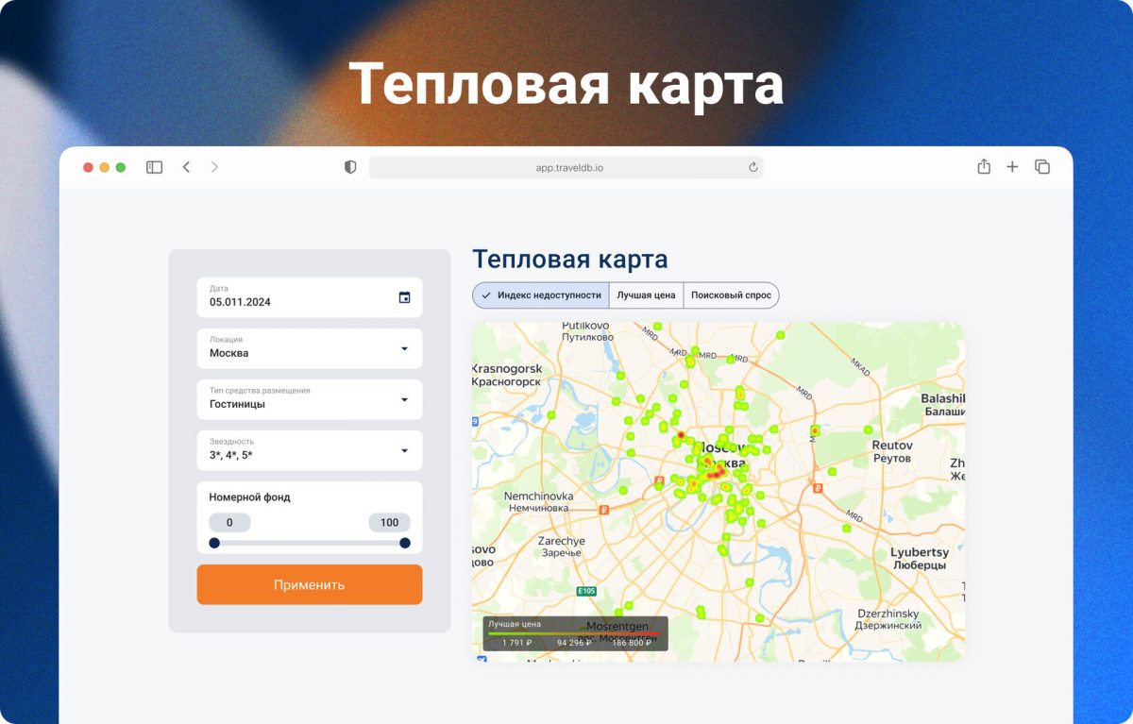
Task: Open a new tab with the plus icon
Action: (x=1012, y=167)
